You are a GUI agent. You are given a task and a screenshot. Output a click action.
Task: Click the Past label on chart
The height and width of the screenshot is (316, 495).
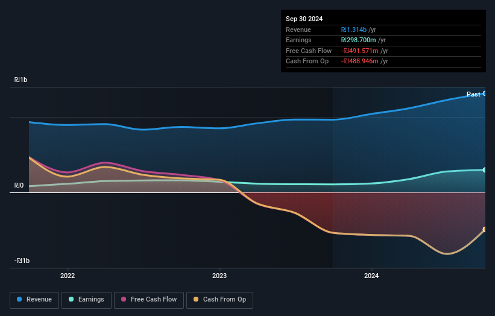click(x=473, y=94)
